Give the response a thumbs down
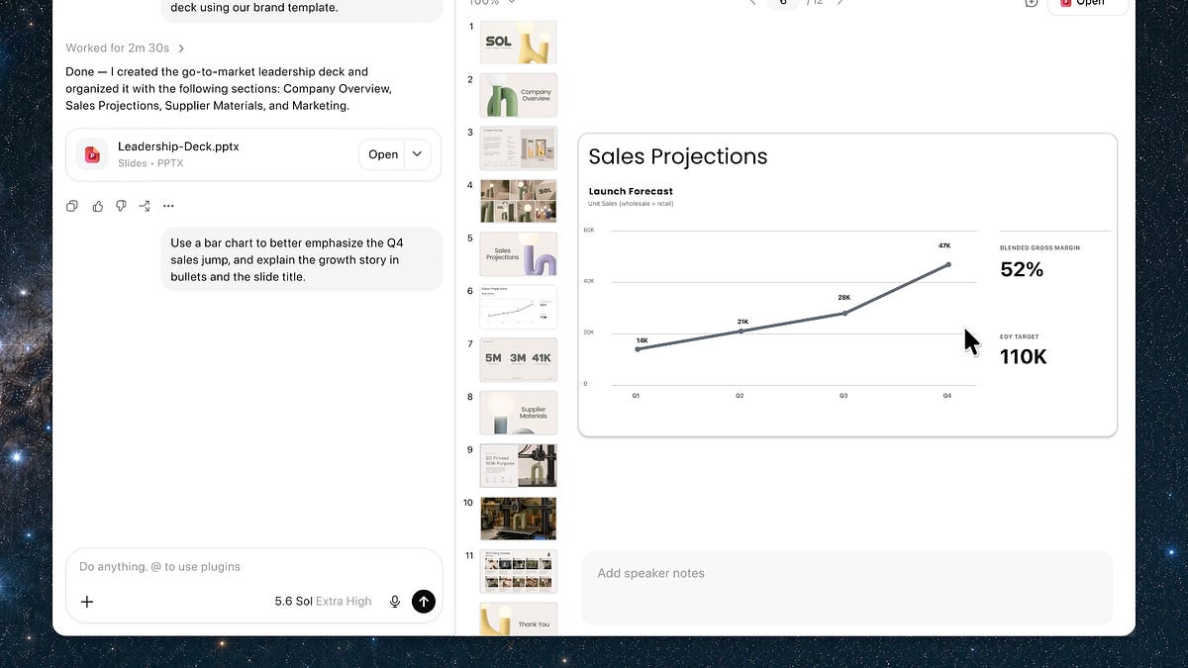This screenshot has height=668, width=1188. (121, 206)
